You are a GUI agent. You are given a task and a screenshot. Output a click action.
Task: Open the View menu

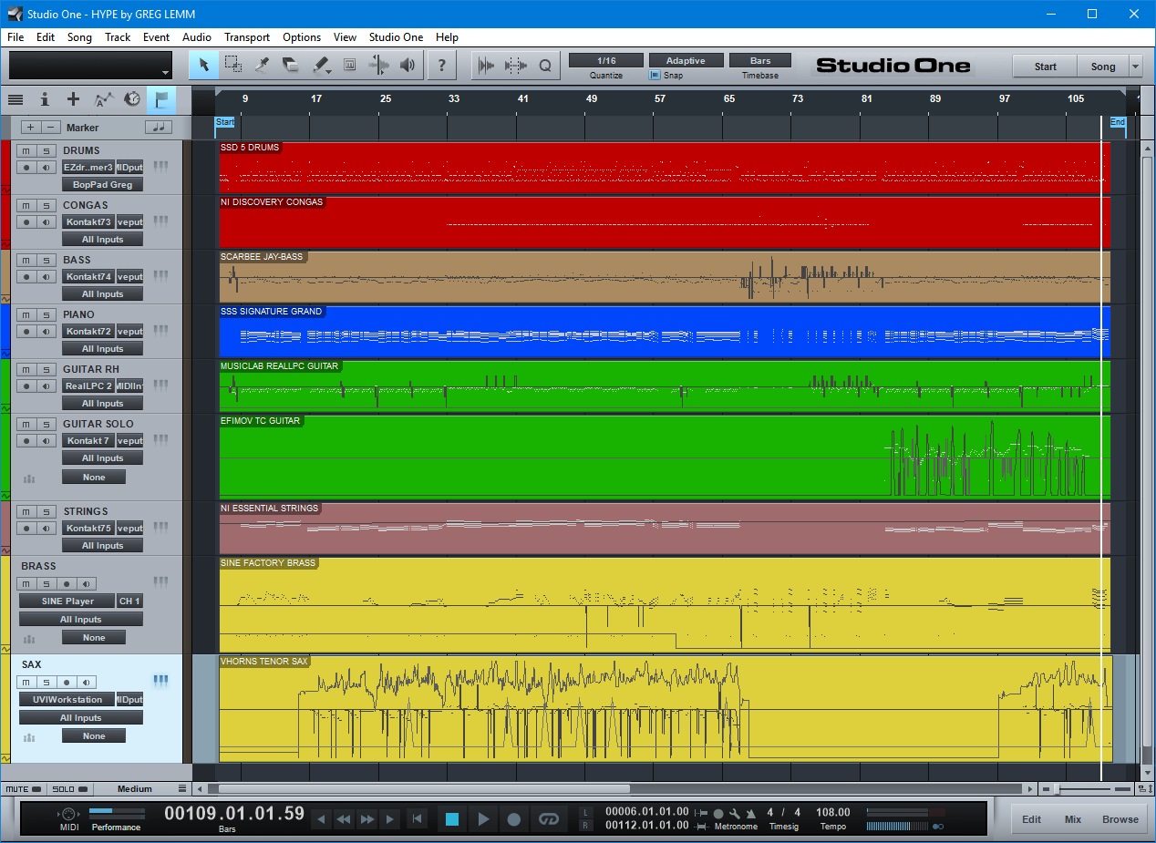(345, 37)
